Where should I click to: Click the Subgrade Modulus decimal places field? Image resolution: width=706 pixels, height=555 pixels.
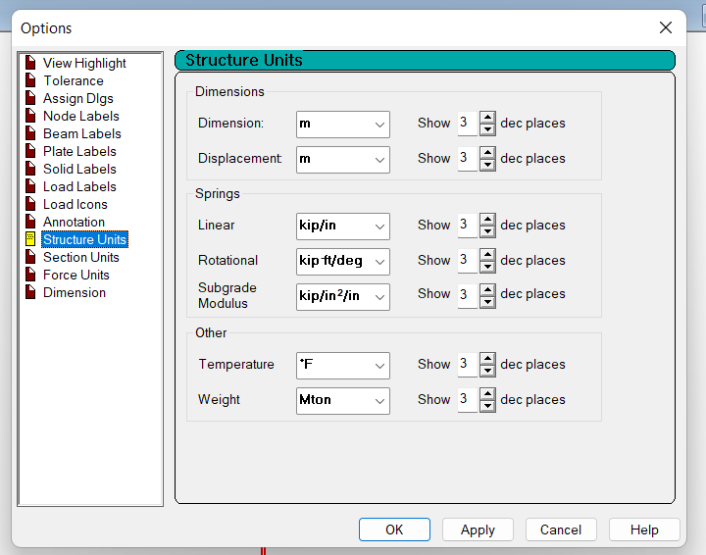tap(468, 296)
